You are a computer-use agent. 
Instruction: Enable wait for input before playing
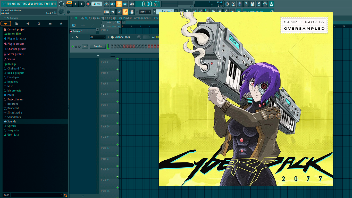(x=113, y=4)
